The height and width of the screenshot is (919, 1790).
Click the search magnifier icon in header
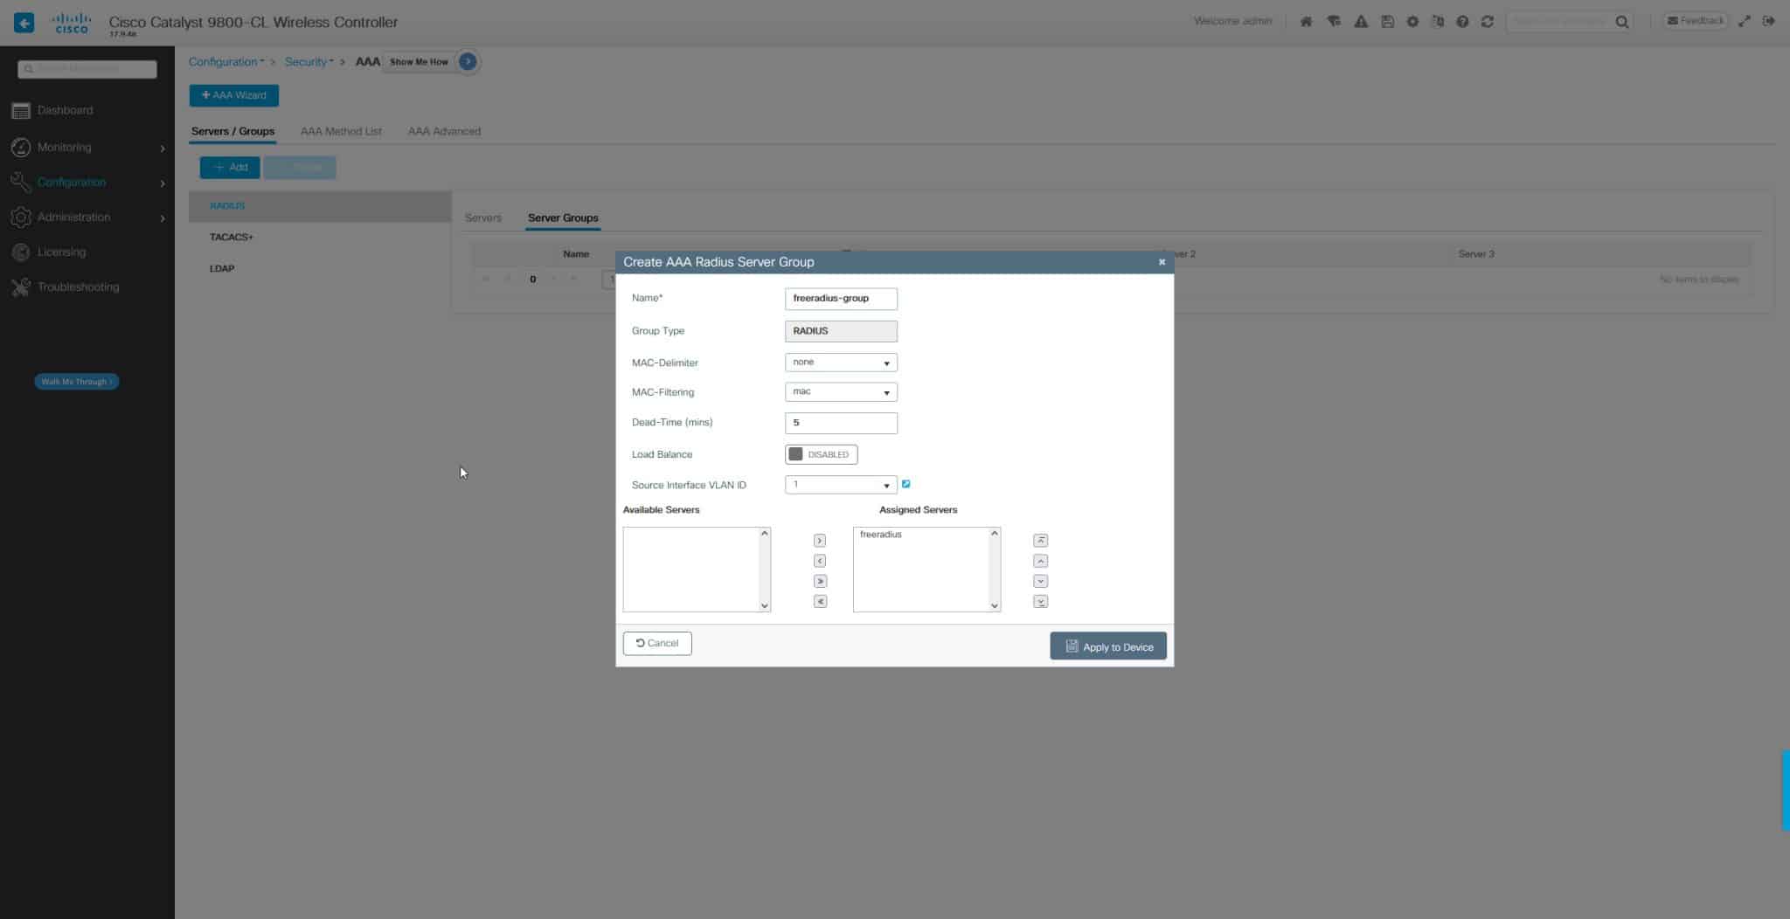(1622, 22)
